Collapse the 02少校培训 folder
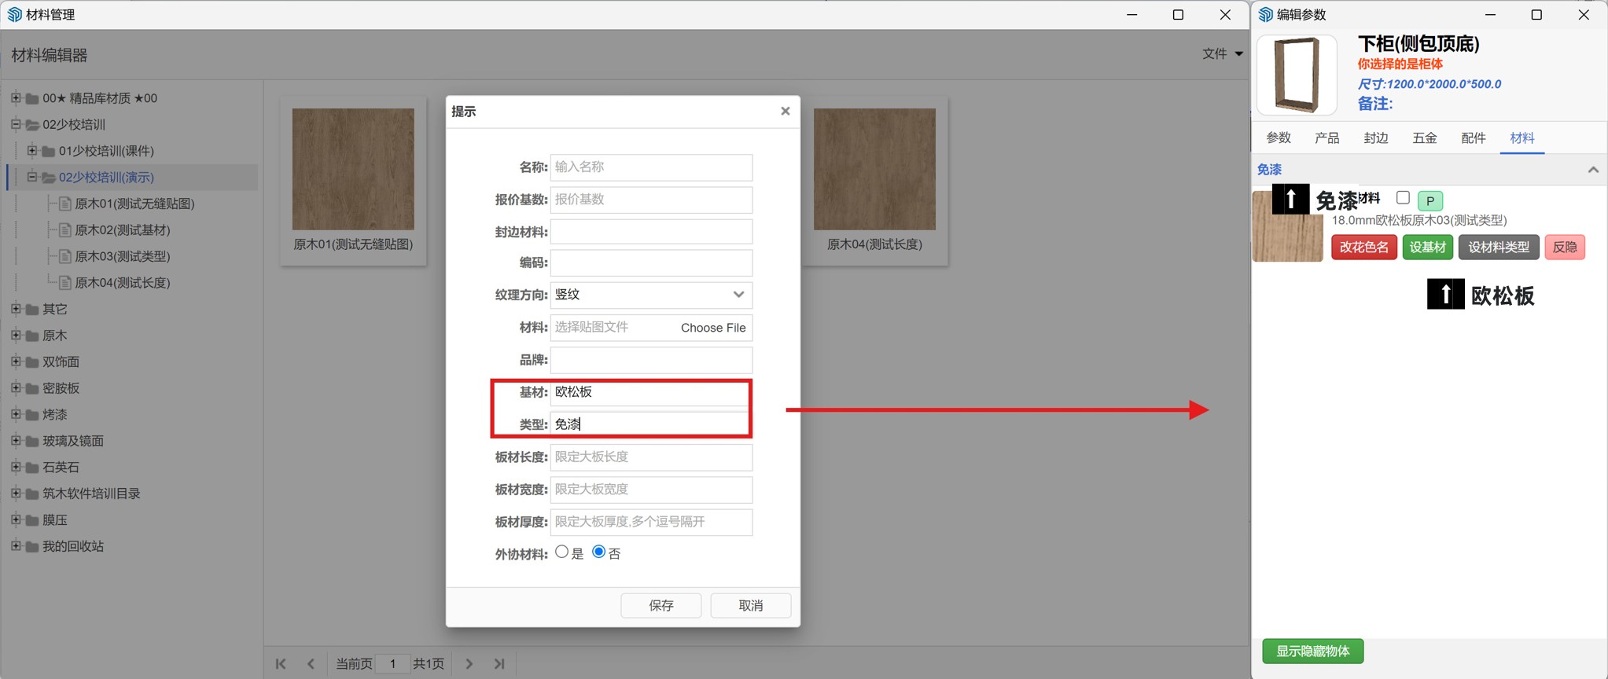The image size is (1608, 679). tap(16, 124)
